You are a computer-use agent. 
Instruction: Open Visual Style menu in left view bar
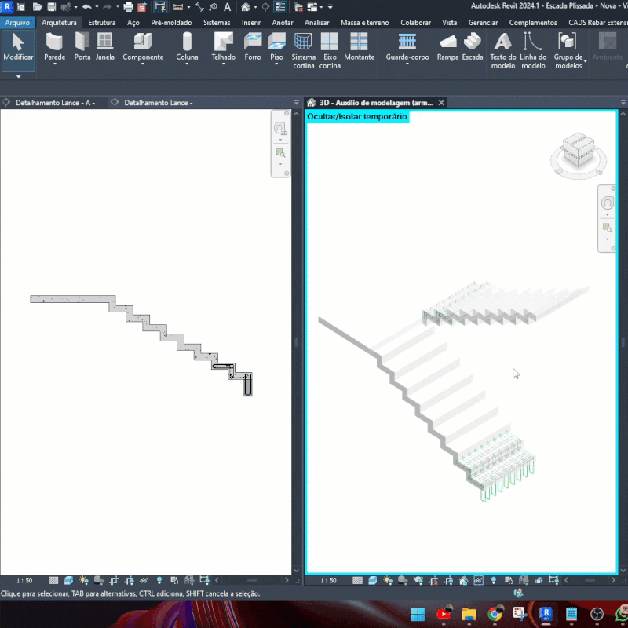pyautogui.click(x=68, y=580)
